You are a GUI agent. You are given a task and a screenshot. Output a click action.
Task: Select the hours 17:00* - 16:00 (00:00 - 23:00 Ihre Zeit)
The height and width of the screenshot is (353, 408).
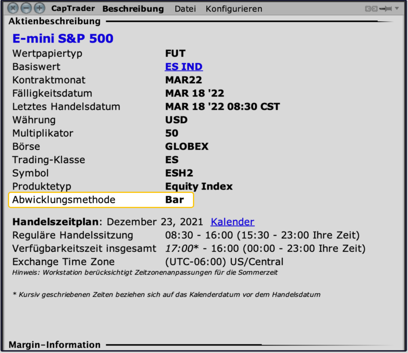pyautogui.click(x=265, y=249)
